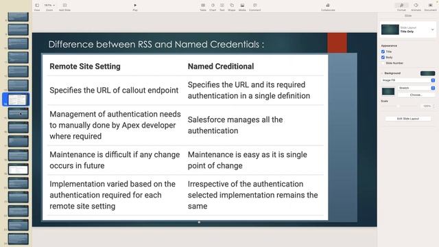Image resolution: width=439 pixels, height=247 pixels.
Task: Click cell 'Implementation varied based on the authentication'
Action: [x=112, y=195]
